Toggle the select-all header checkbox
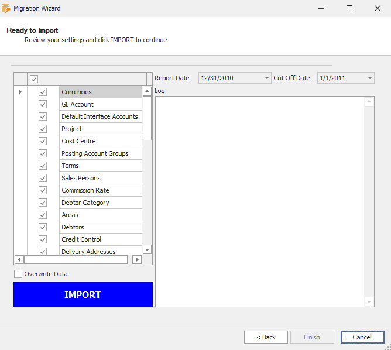 (34, 79)
